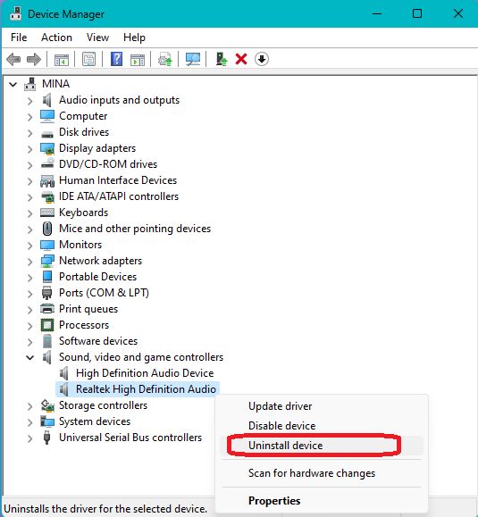
Task: Close the Device Manager window
Action: tap(458, 14)
